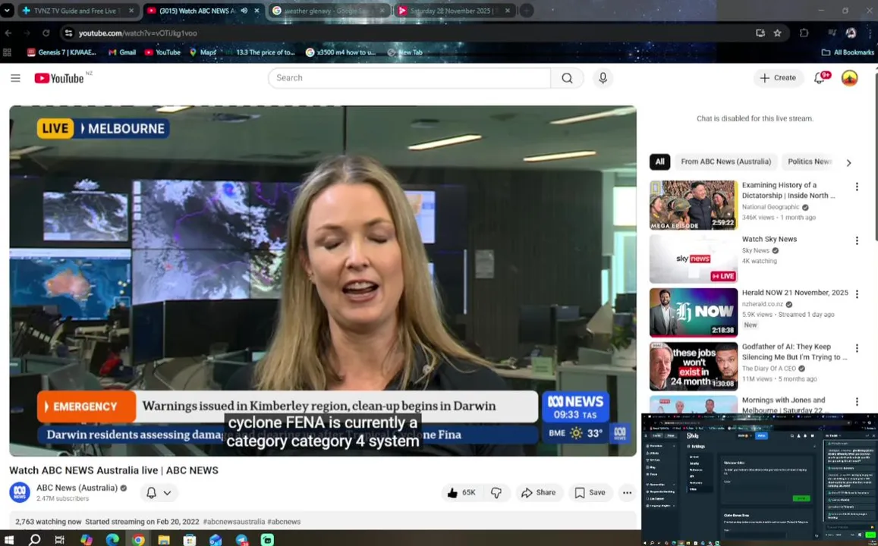The height and width of the screenshot is (546, 878).
Task: Open the #abcnews hashtag link
Action: coord(284,522)
